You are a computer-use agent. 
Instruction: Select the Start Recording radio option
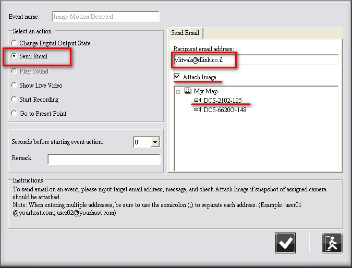coord(14,100)
